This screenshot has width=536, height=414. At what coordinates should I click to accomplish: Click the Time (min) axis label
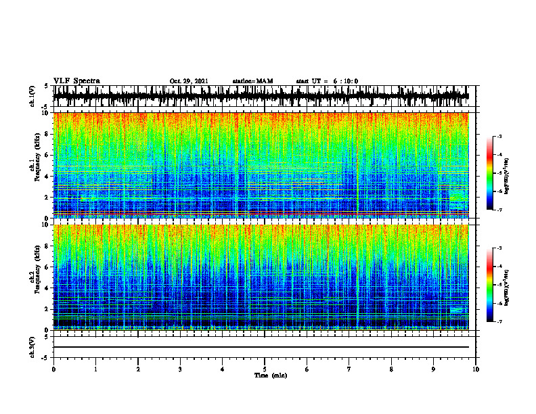click(x=271, y=375)
